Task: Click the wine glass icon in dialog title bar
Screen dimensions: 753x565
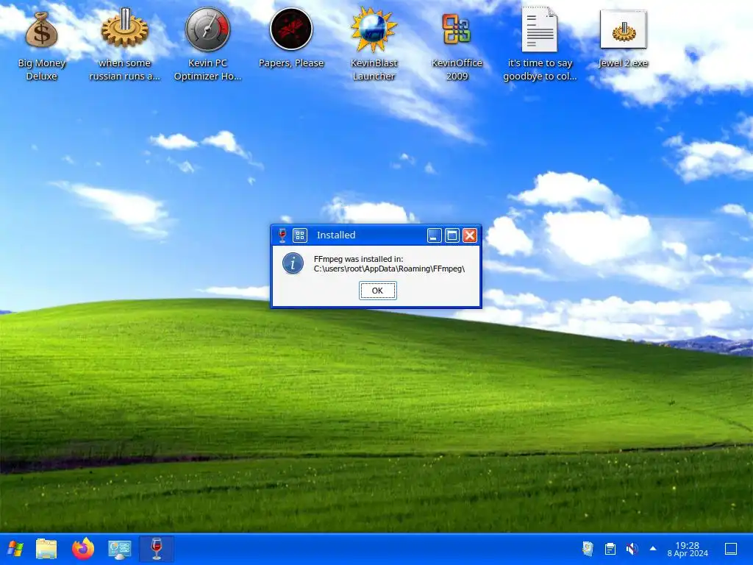Action: (282, 235)
